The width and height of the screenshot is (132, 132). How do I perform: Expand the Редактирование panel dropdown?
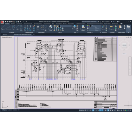[x=29, y=32]
